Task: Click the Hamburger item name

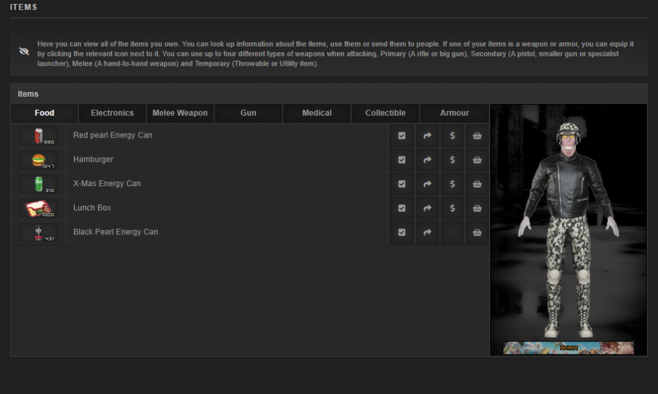Action: pos(93,159)
